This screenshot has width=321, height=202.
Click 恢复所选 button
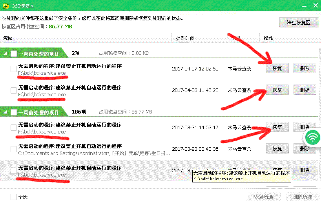(x=263, y=197)
